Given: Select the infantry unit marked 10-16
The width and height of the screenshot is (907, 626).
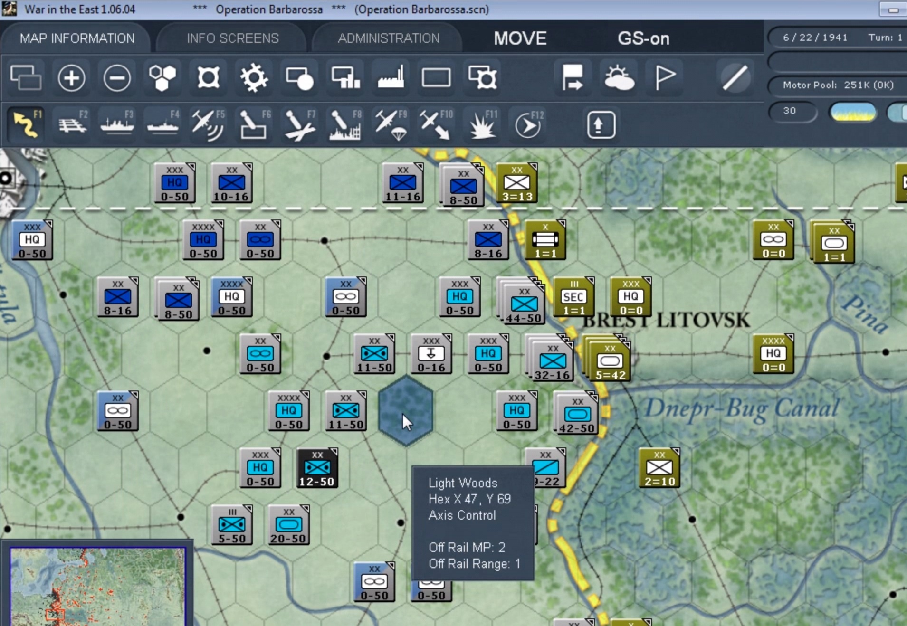Looking at the screenshot, I should click(x=231, y=183).
